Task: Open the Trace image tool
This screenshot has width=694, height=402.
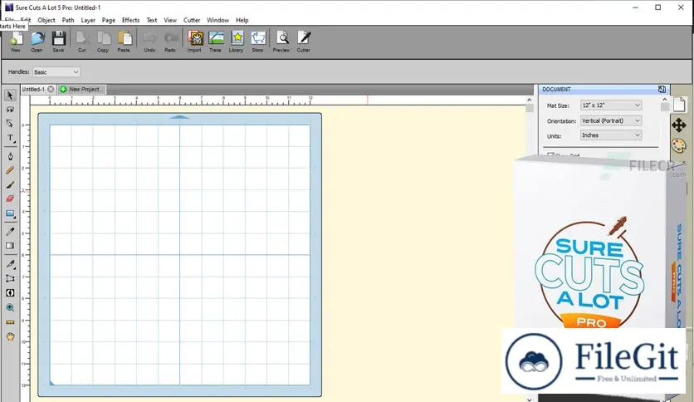Action: [216, 41]
